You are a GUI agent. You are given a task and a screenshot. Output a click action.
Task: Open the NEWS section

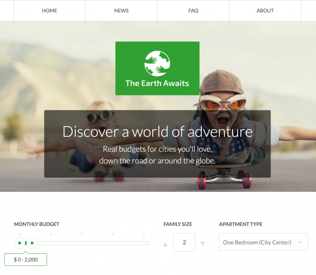121,11
